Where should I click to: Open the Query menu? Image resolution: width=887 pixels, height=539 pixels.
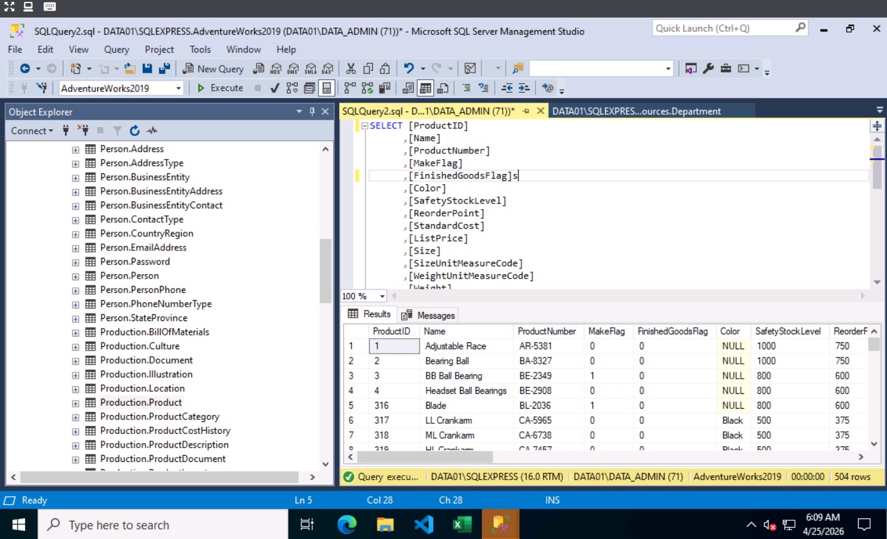pos(116,49)
